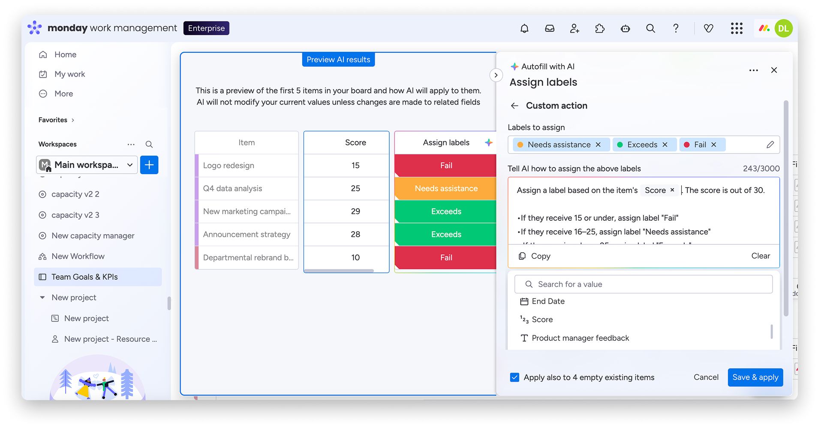
Task: Open the More menu
Action: (63, 94)
